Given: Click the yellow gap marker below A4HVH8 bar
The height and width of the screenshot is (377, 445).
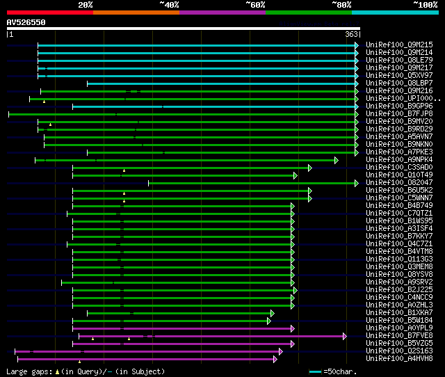Looking at the screenshot, I should [79, 362].
